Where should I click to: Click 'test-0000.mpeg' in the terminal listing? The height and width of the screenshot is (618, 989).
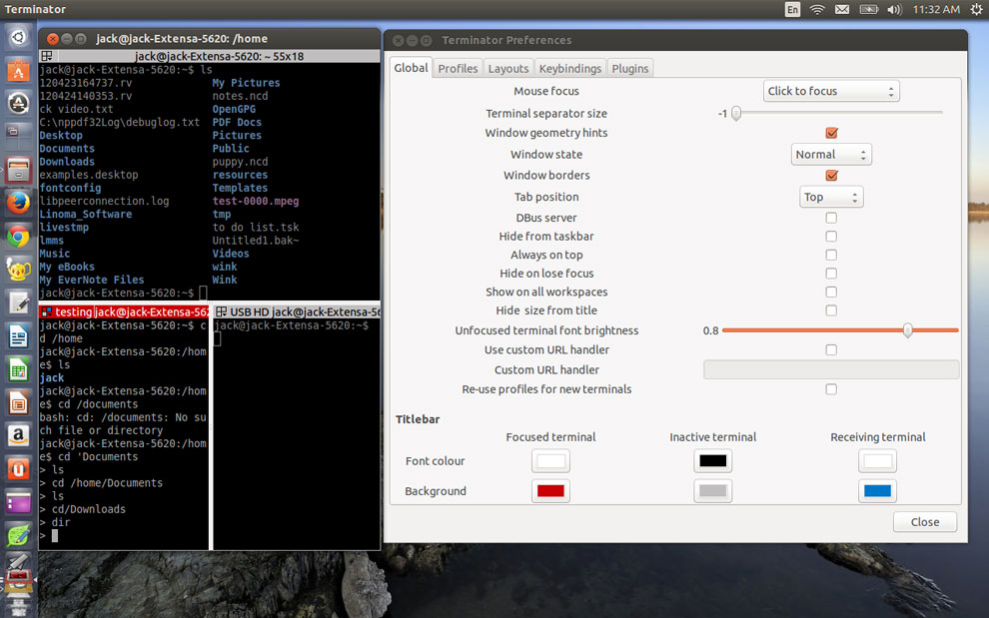coord(256,201)
